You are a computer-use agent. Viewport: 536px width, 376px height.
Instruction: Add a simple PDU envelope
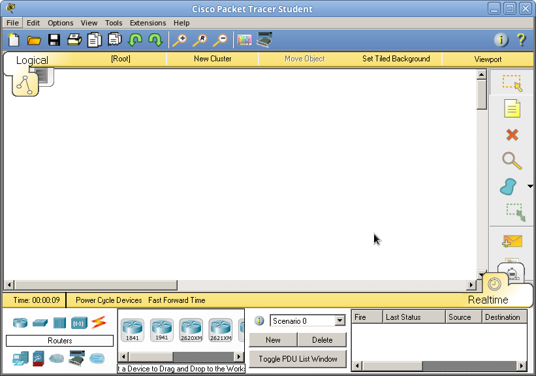click(x=512, y=241)
